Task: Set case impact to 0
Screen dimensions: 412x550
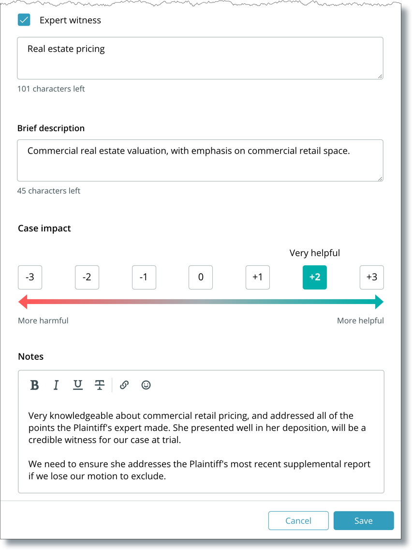Action: tap(201, 277)
